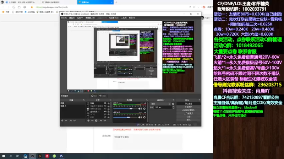Remove selected source with minus icon
Viewport: 284px width, 159px height.
pyautogui.click(x=92, y=120)
